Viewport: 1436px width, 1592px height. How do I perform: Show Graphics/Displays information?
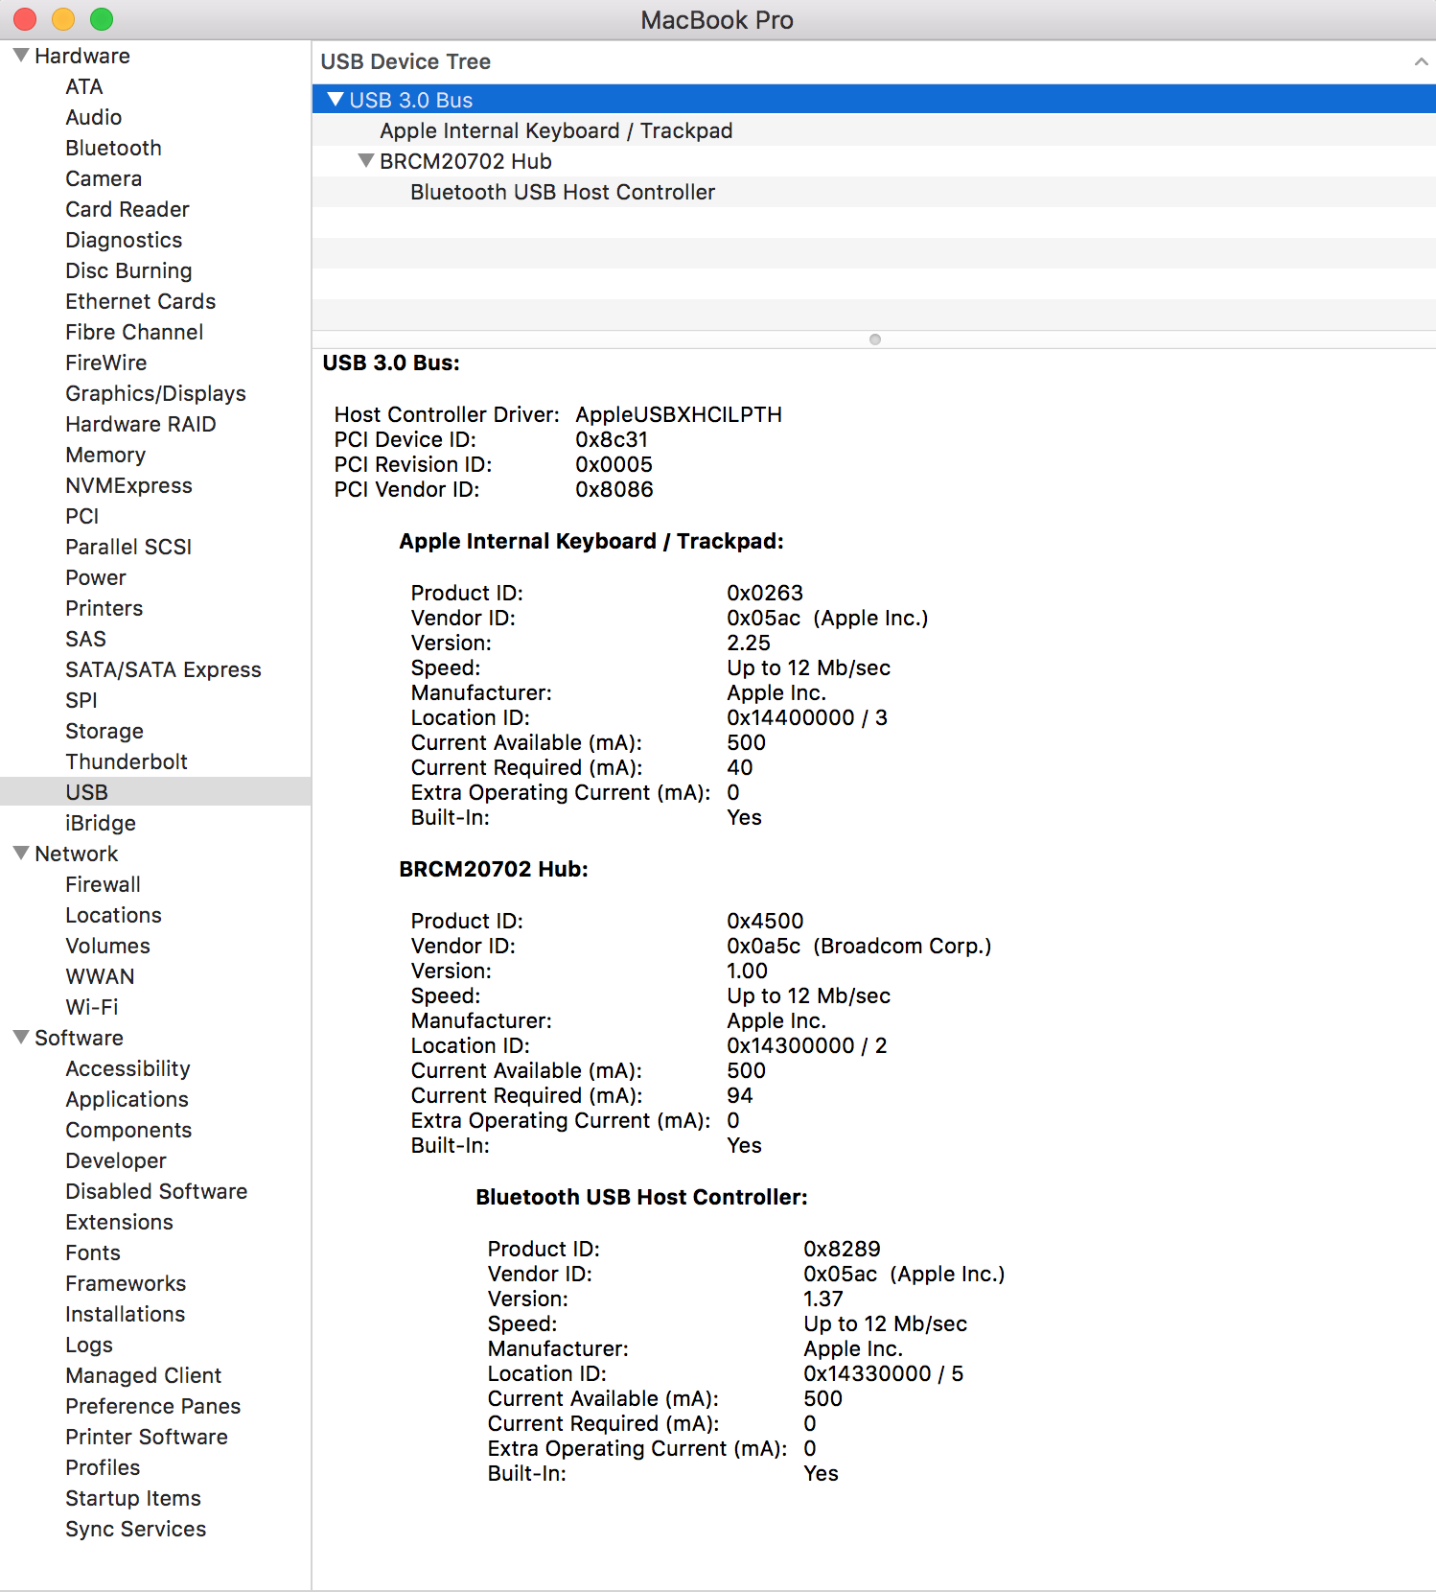[x=155, y=393]
